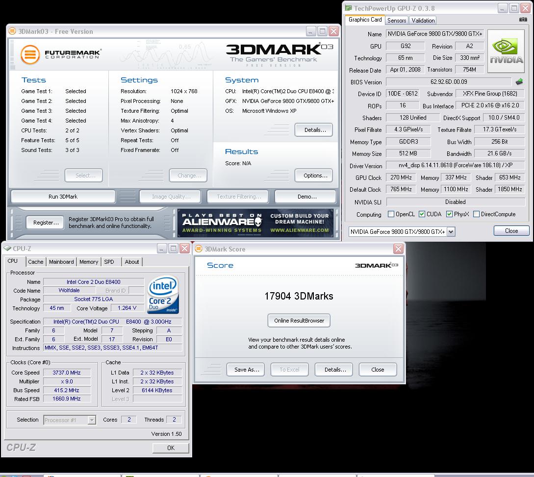Click the Futuremark logo in 3DMark03
The image size is (534, 477).
click(x=61, y=54)
